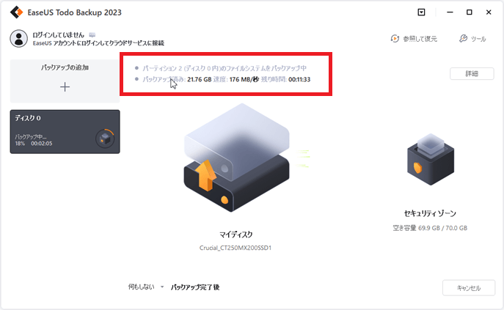Open the title bar dropdown menu icon
The image size is (504, 310).
tap(421, 12)
